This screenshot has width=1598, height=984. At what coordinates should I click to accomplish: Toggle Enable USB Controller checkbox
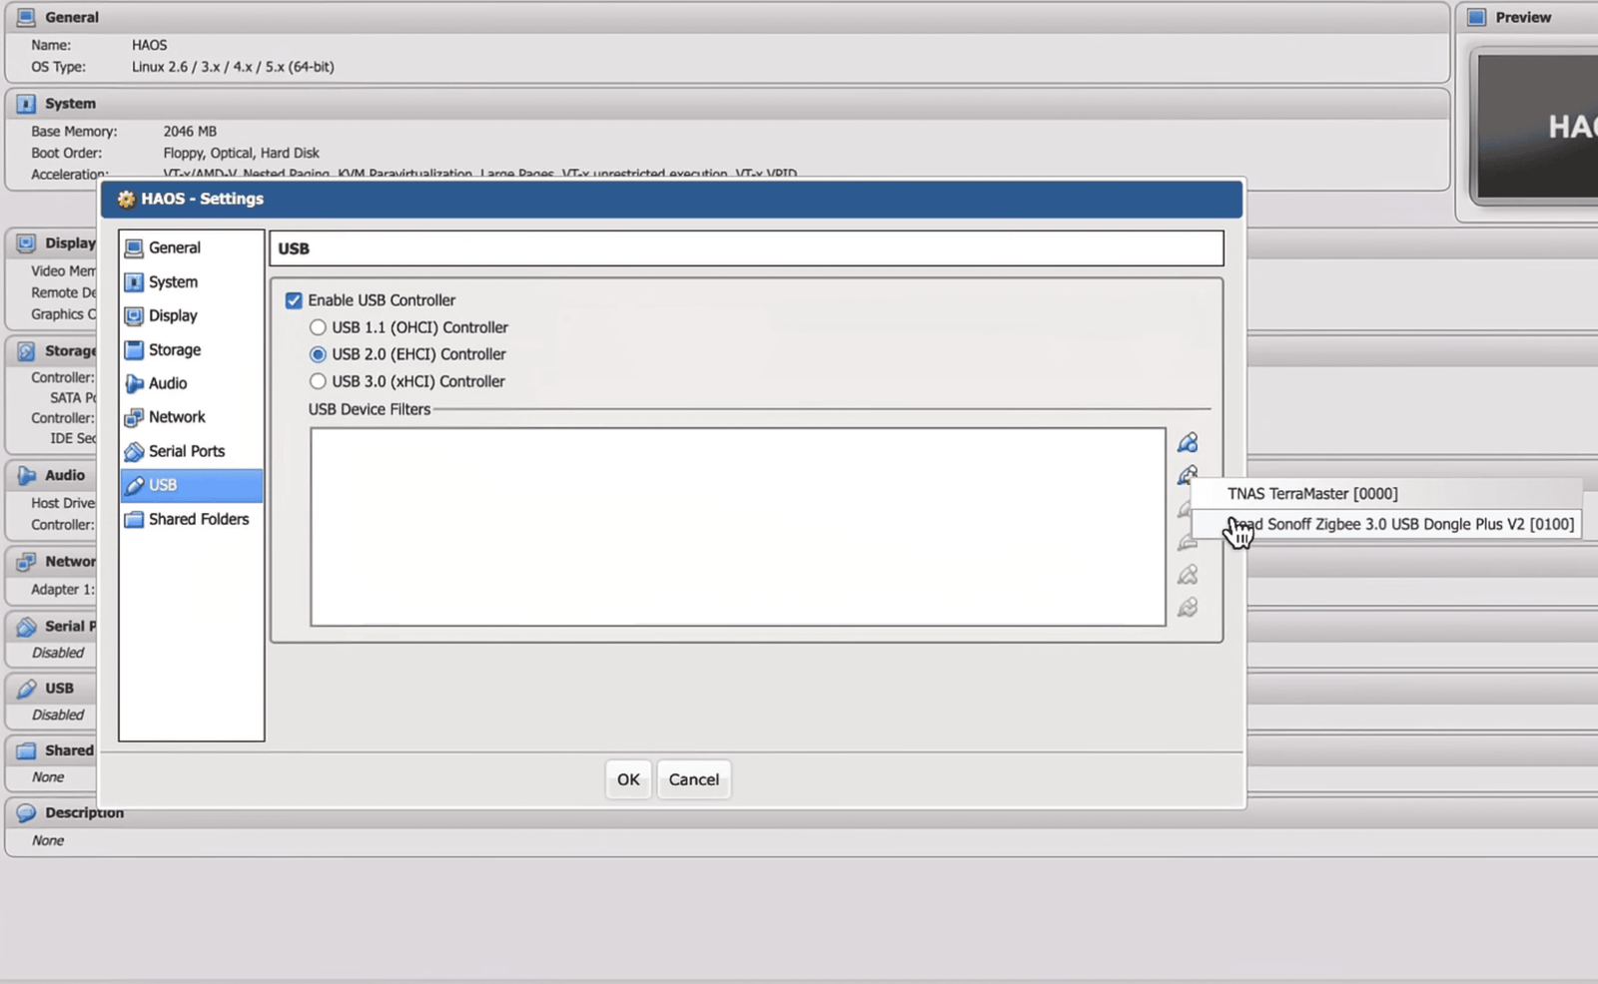point(294,300)
